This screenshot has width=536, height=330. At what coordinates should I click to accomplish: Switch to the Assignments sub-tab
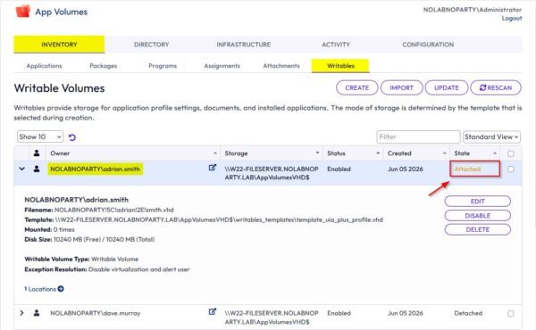tap(222, 65)
